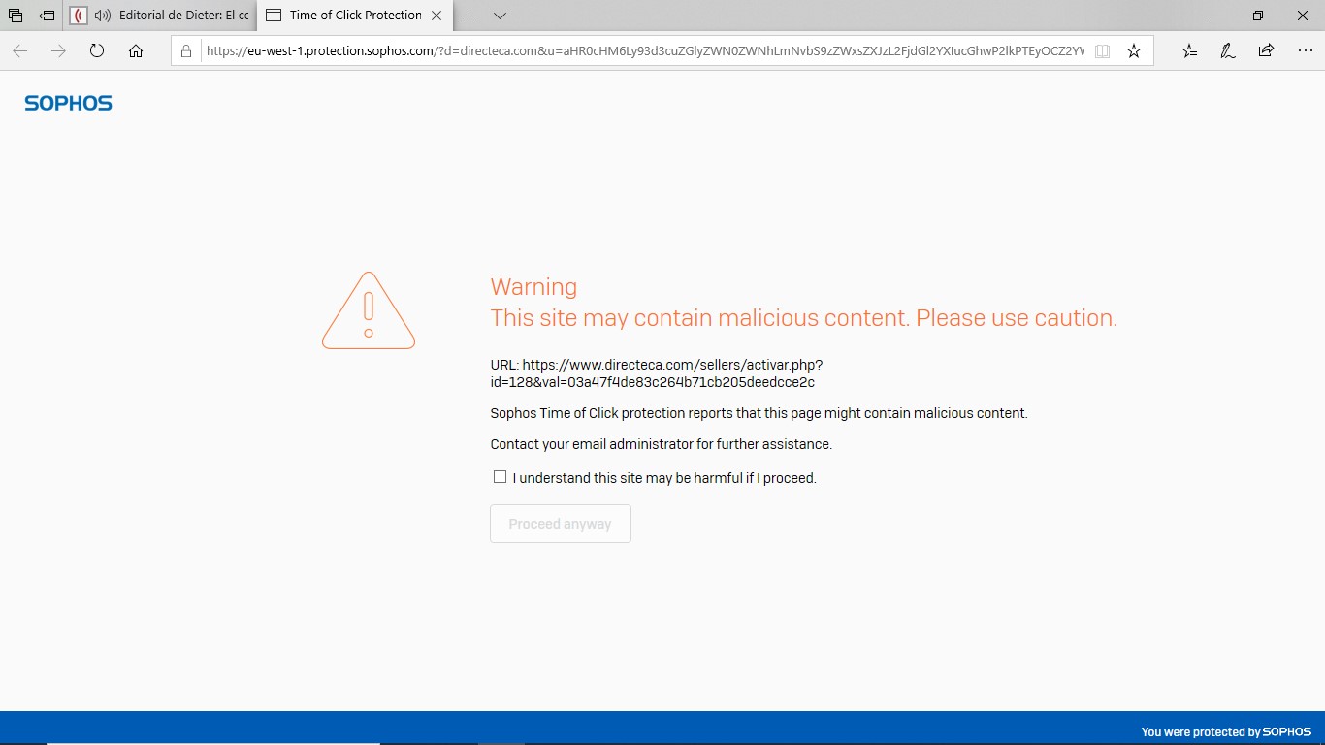This screenshot has height=745, width=1325.
Task: View site security lock icon
Action: [187, 51]
